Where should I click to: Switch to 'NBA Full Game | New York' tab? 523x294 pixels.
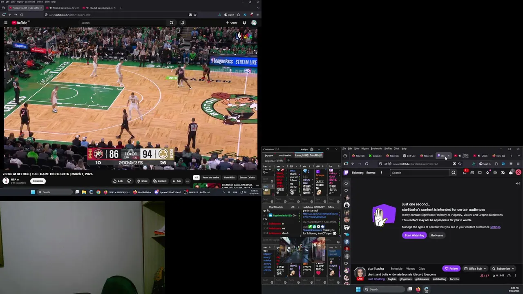point(62,8)
